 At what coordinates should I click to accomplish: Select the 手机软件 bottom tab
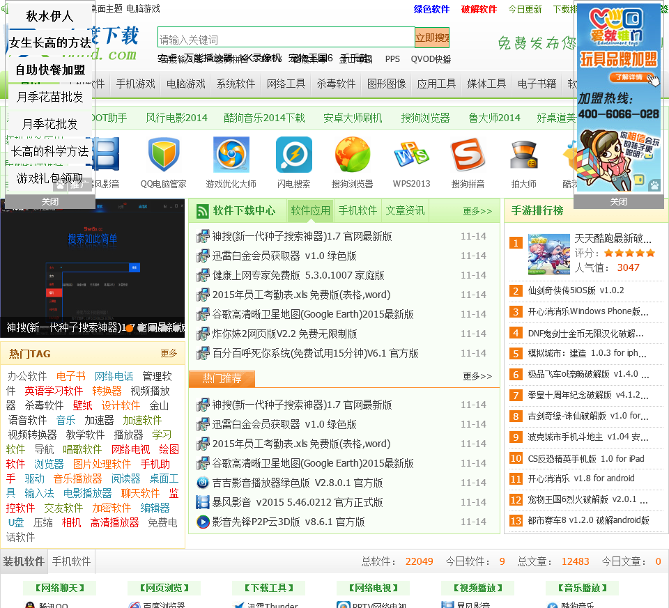[71, 561]
